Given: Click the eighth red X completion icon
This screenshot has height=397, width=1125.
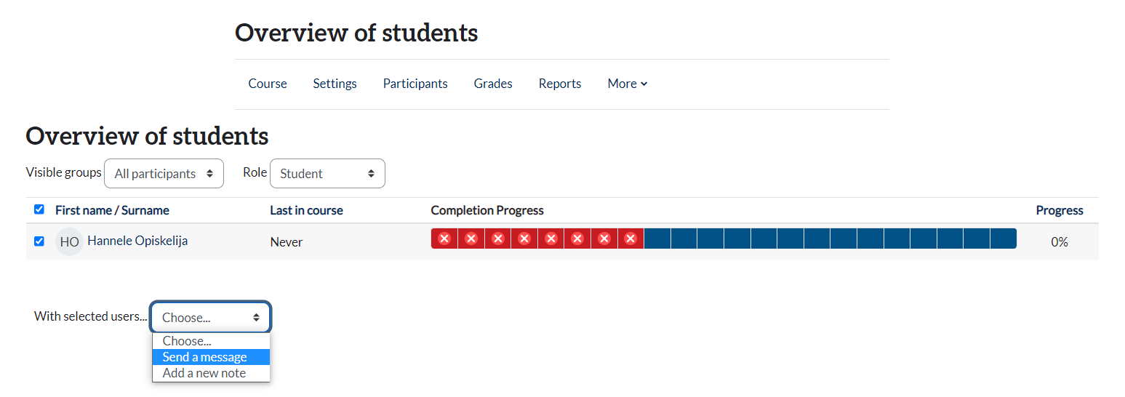Looking at the screenshot, I should tap(630, 238).
